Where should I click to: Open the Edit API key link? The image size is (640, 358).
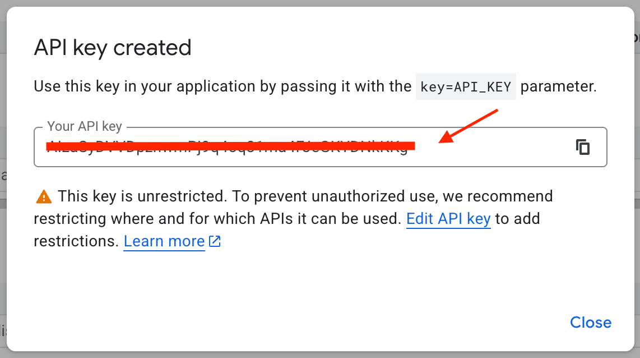tap(448, 219)
